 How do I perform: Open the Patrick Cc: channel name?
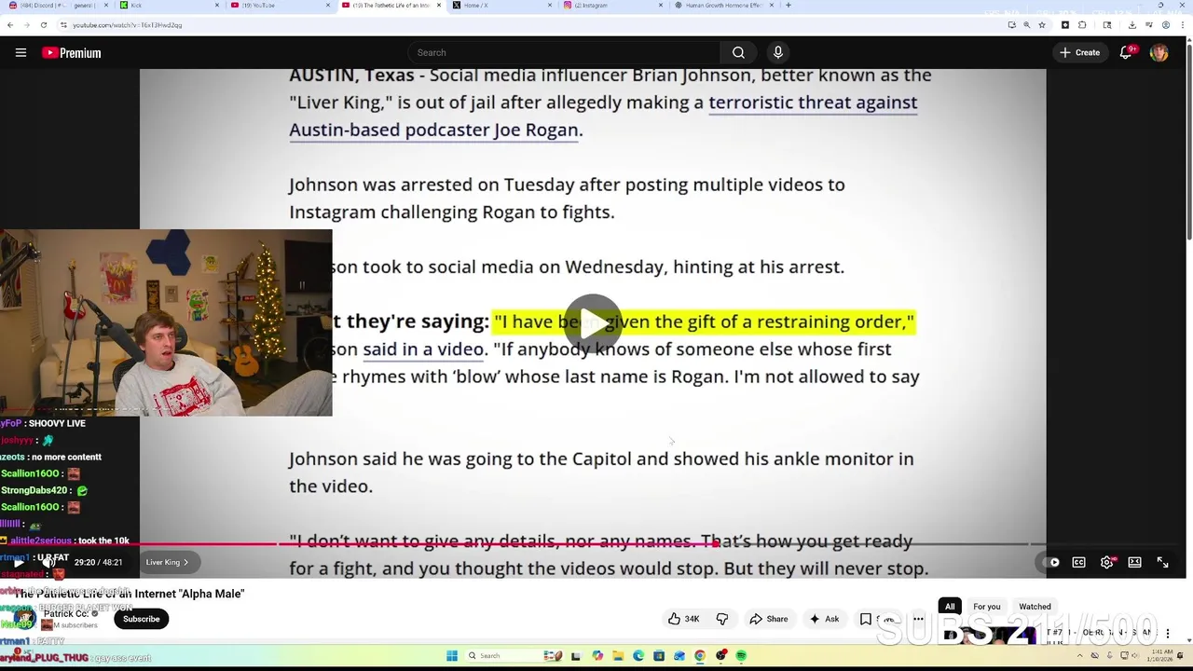click(65, 614)
